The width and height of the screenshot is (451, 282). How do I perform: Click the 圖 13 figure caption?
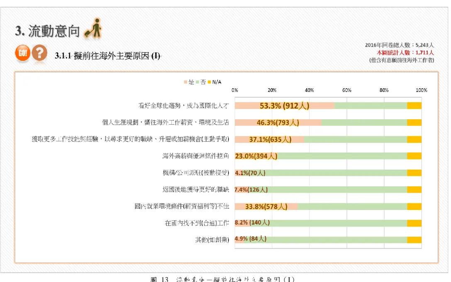223,280
